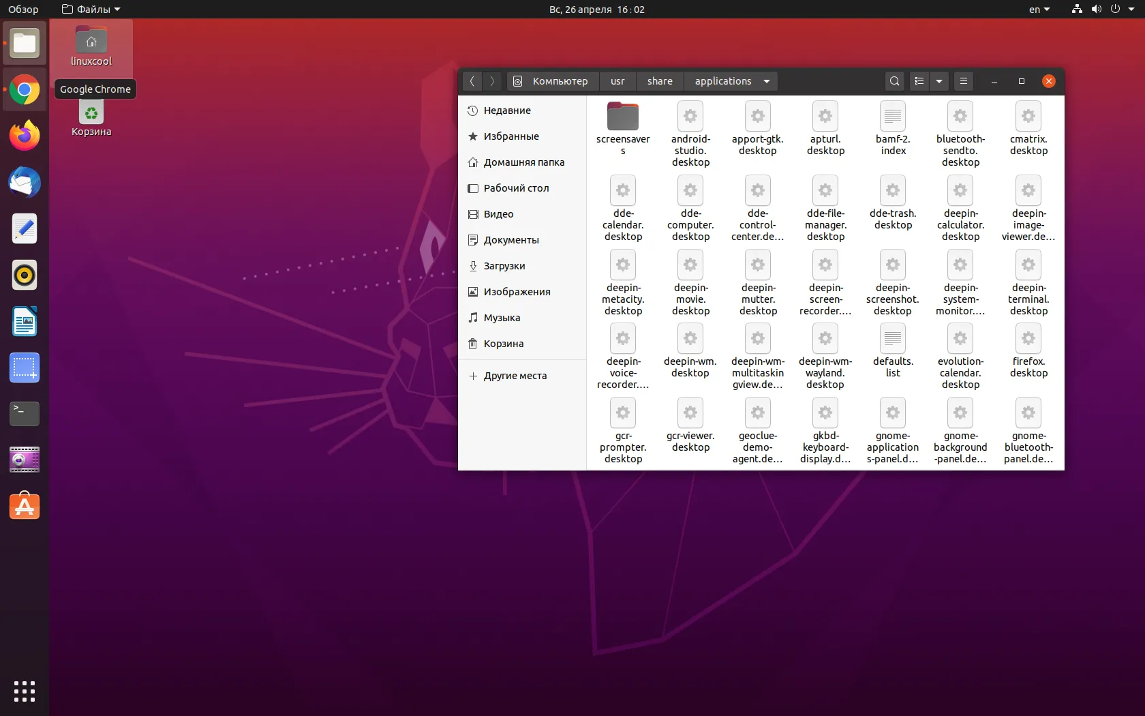1145x716 pixels.
Task: Open the text editor dock icon
Action: (x=25, y=228)
